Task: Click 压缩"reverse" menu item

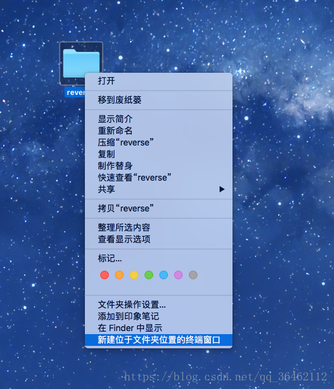Action: (x=159, y=142)
